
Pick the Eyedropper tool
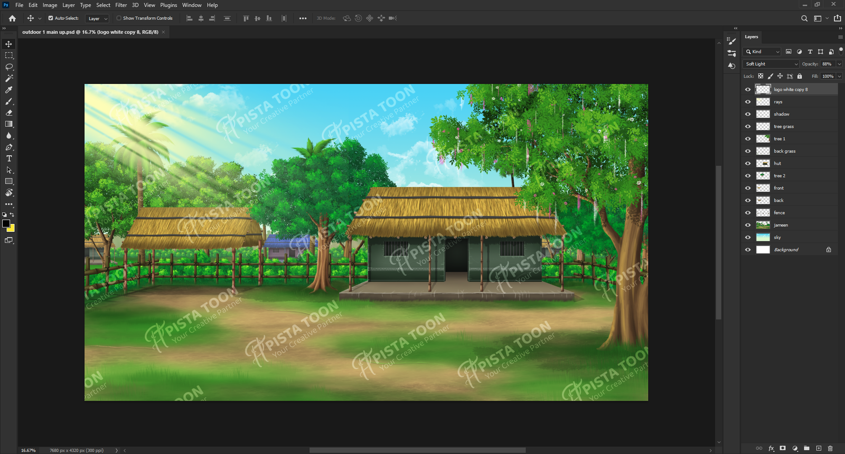(x=9, y=90)
